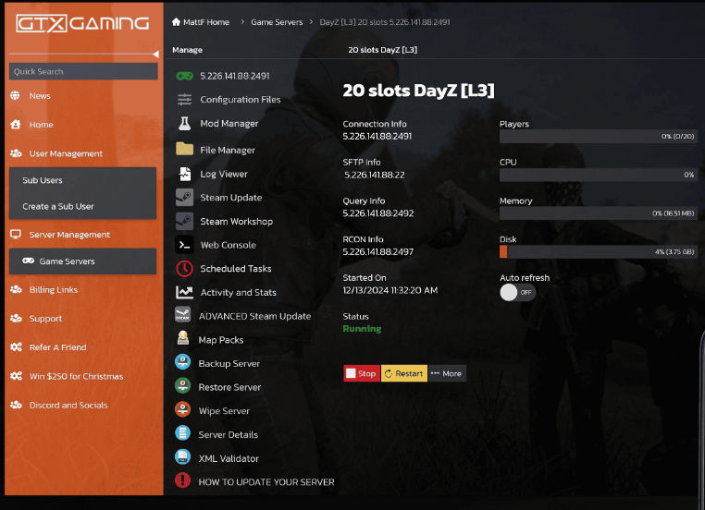Click the Home house icon in sidebar

[16, 125]
